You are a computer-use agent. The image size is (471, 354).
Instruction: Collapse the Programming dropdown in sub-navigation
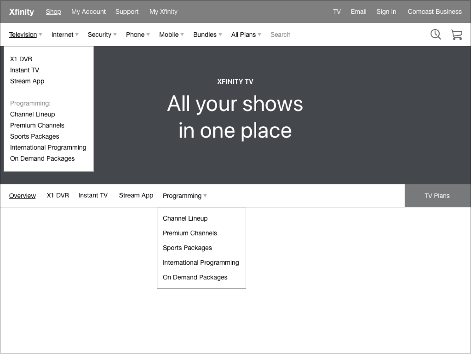click(x=185, y=196)
